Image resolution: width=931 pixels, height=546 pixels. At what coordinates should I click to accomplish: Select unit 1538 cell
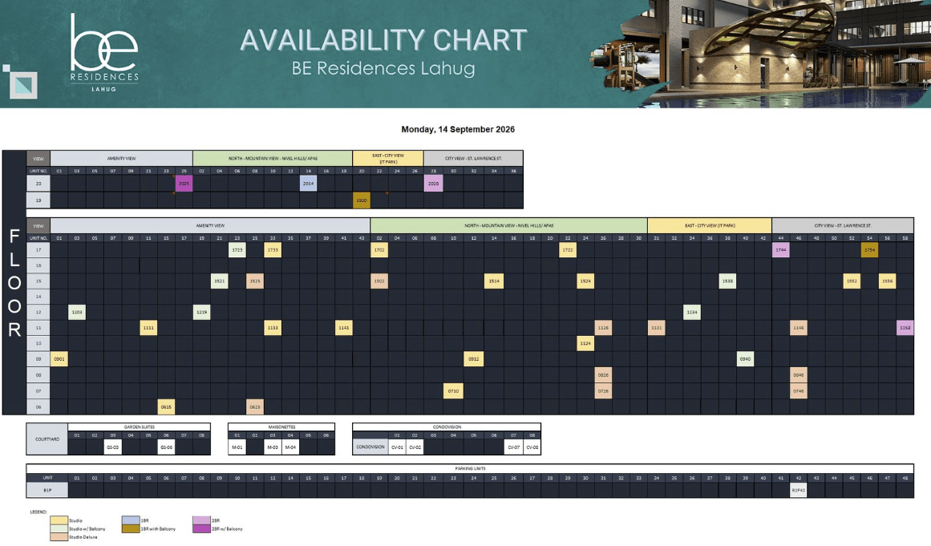click(727, 281)
